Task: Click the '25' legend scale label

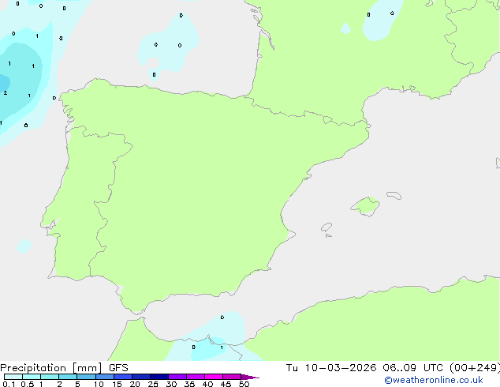Action: [153, 384]
